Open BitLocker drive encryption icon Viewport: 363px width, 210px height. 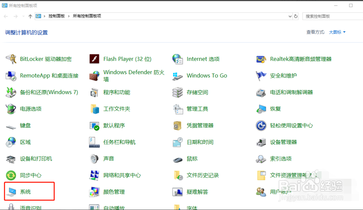(x=11, y=59)
